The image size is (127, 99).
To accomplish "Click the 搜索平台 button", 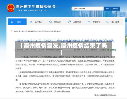I will pyautogui.click(x=116, y=9).
